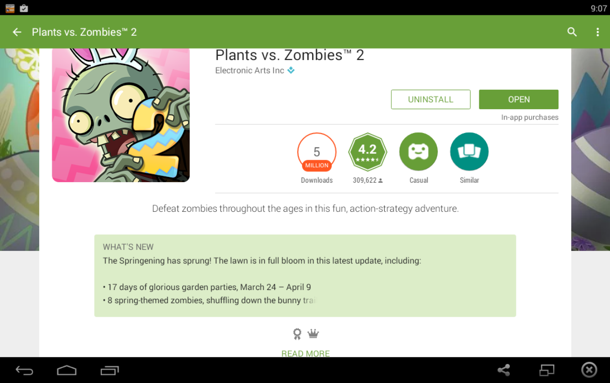610x383 pixels.
Task: Open the recent apps navigation button
Action: pyautogui.click(x=109, y=370)
